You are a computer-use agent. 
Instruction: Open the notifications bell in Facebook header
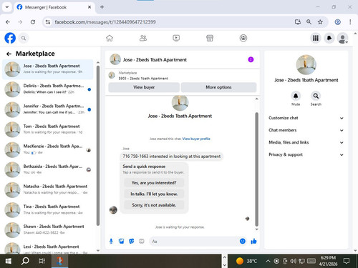click(329, 38)
